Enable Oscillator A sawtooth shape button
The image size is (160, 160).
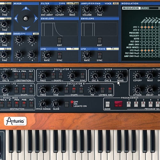pos(53,76)
